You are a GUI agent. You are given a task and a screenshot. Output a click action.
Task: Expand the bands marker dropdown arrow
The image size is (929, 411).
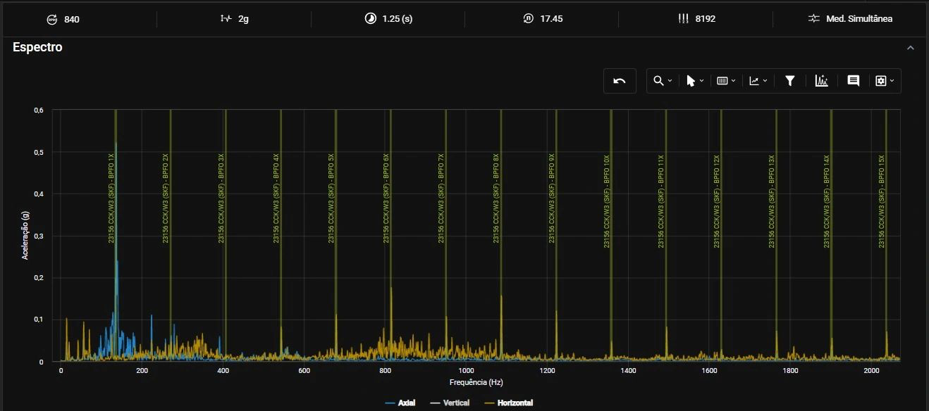(733, 81)
